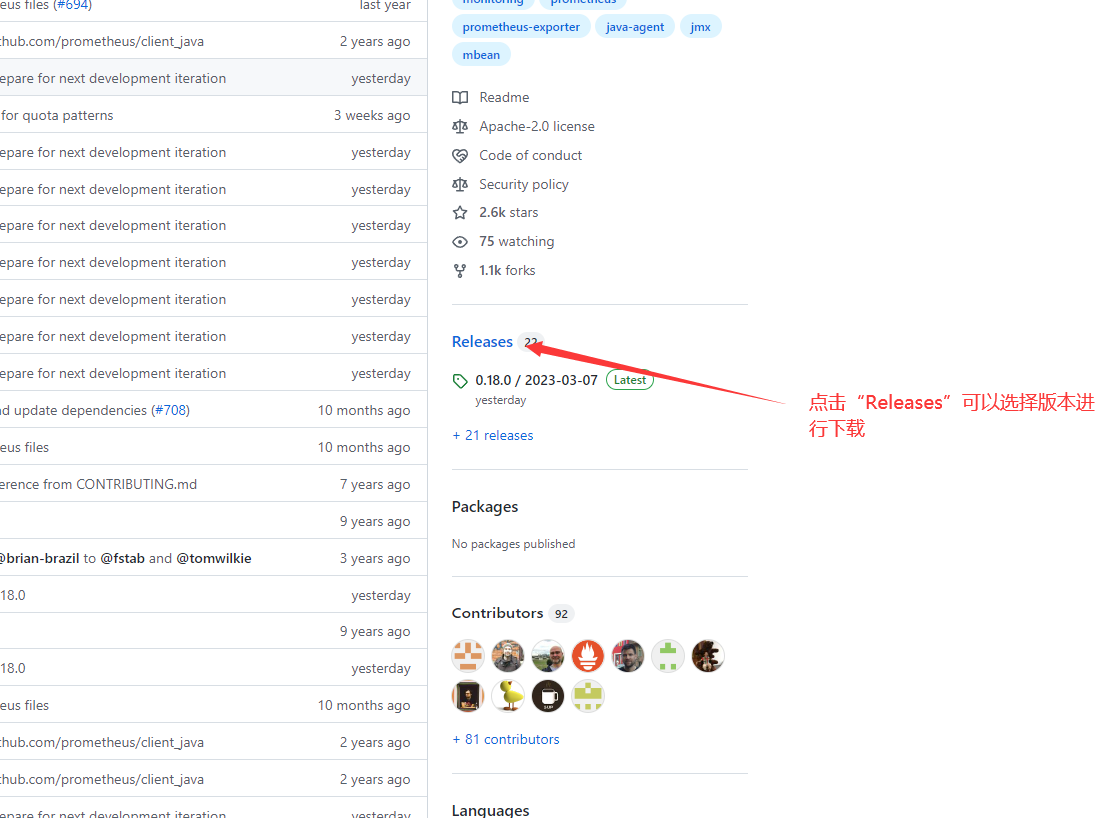Open the yellow duck contributor avatar
This screenshot has height=818, width=1120.
(508, 696)
